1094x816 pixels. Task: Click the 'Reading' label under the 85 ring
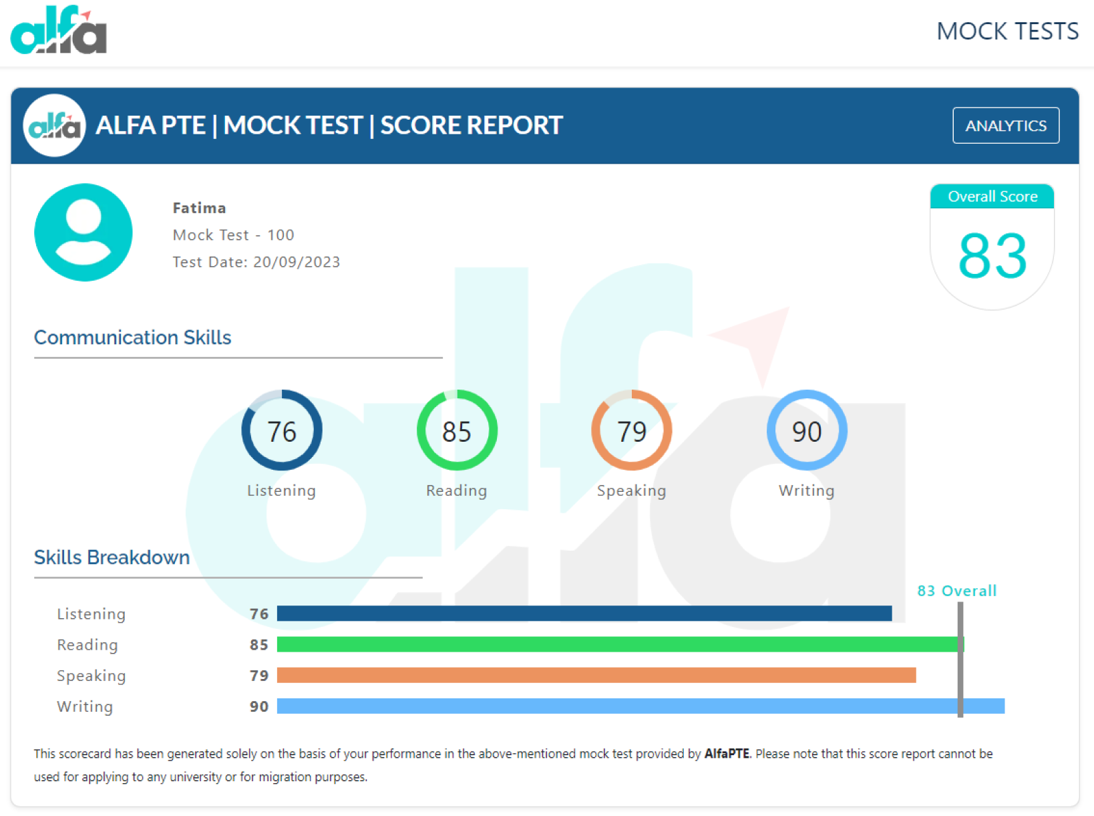[x=457, y=491]
